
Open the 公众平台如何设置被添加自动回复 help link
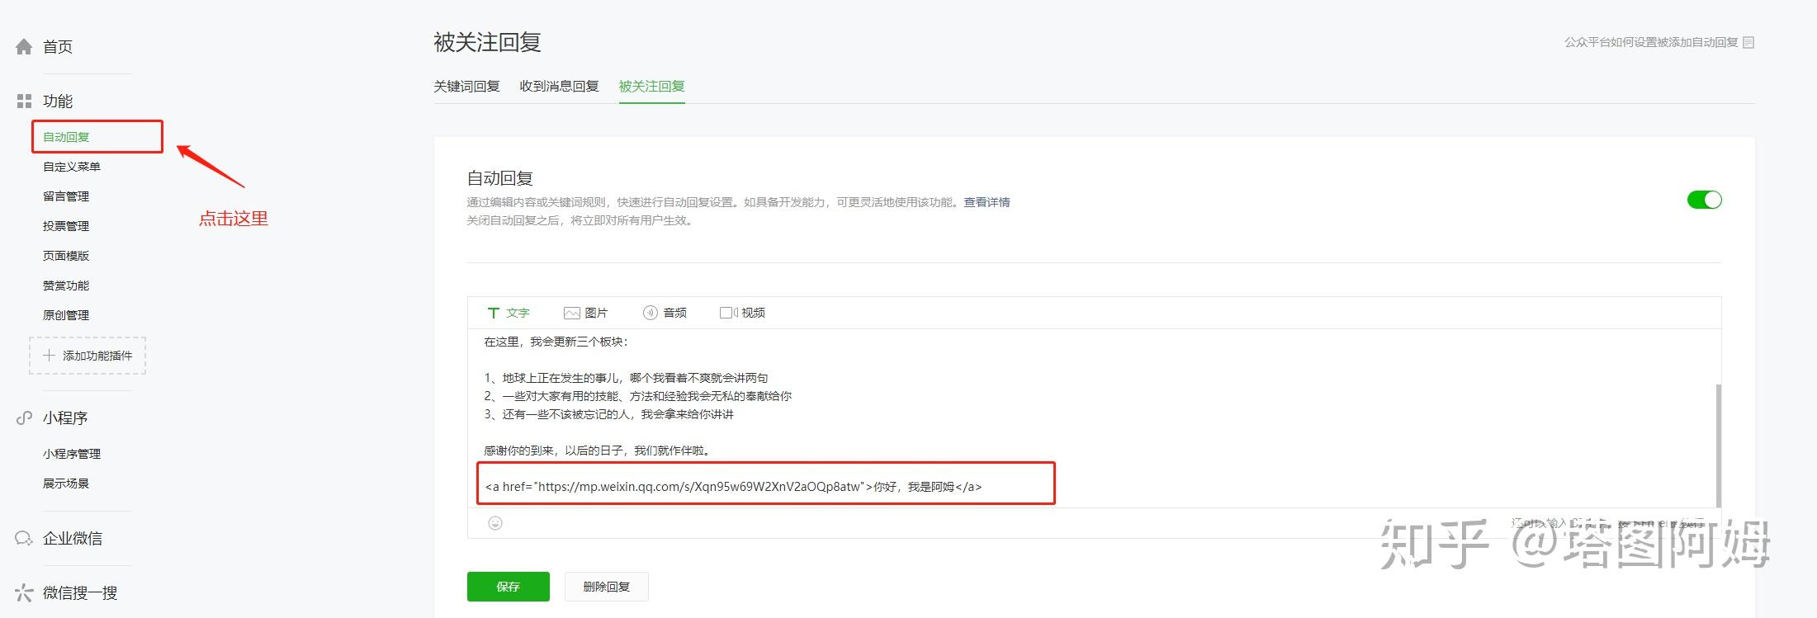1651,42
